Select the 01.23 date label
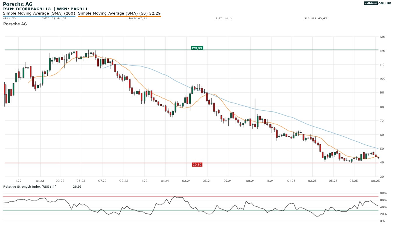This screenshot has width=393, height=229. click(40, 181)
